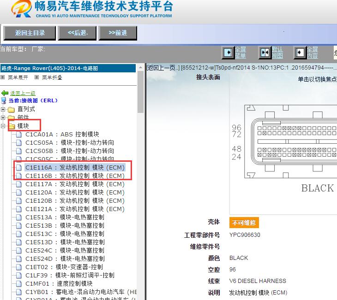Click the orange 不可维修 badge

point(244,223)
